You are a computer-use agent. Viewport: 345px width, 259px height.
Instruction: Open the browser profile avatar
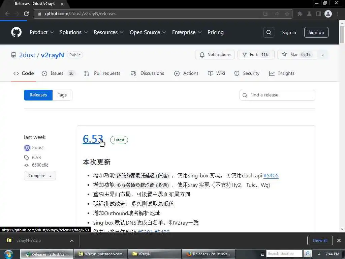click(x=328, y=14)
